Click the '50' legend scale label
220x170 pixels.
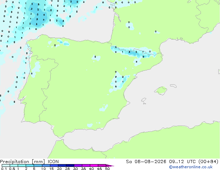pyautogui.click(x=107, y=169)
